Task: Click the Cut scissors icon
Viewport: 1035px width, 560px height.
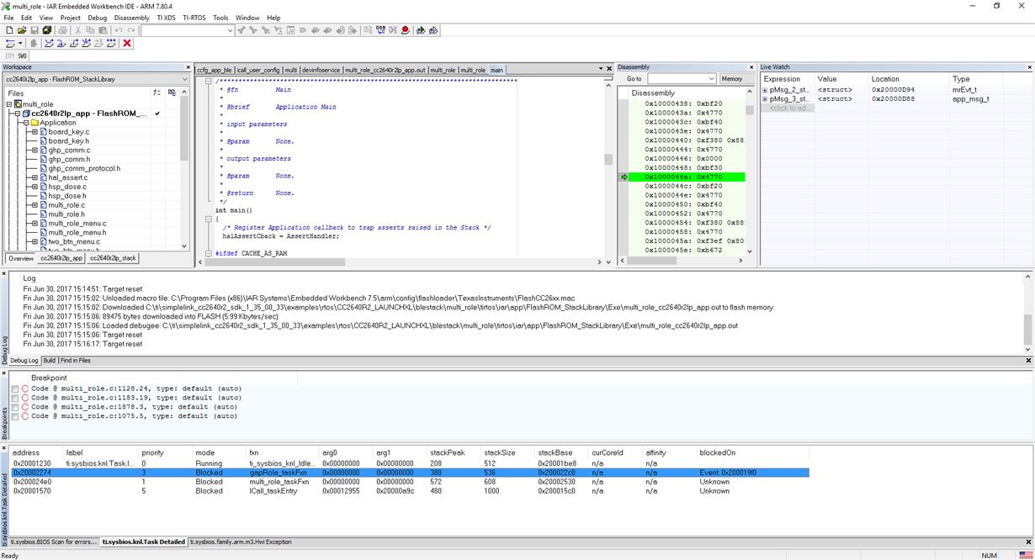Action: 77,29
